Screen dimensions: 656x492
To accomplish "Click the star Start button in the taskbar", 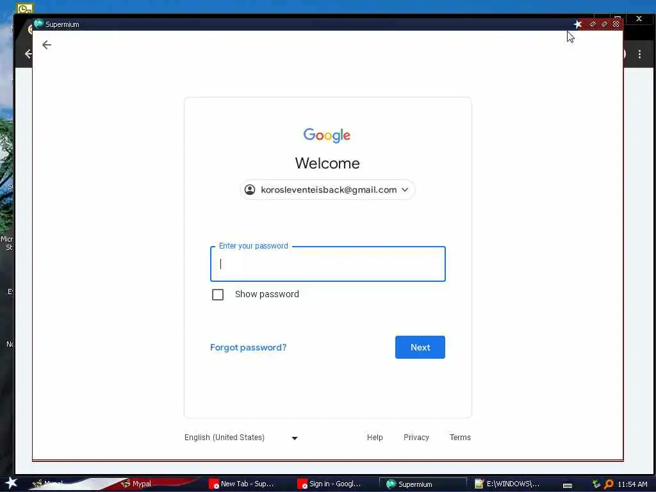I will point(11,483).
